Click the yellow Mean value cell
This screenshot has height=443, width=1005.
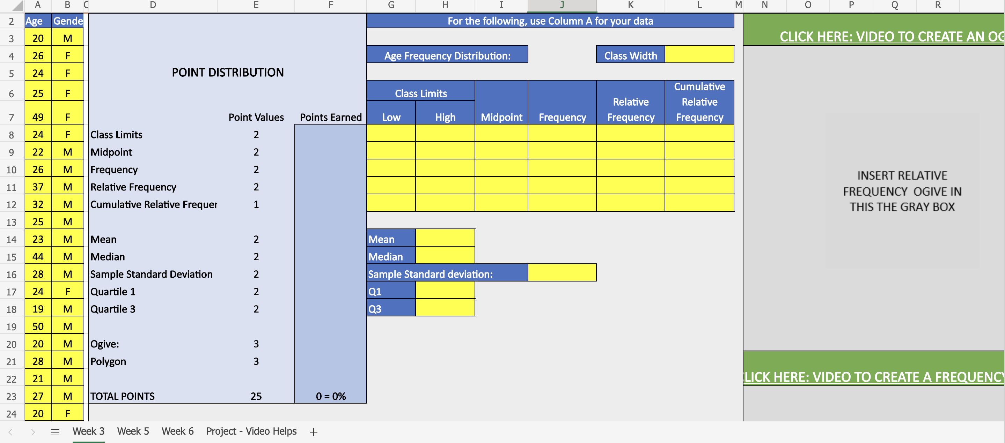[x=445, y=238]
